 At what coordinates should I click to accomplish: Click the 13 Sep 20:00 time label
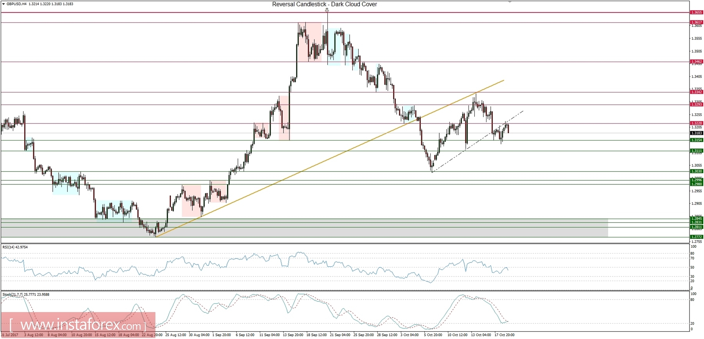pyautogui.click(x=293, y=335)
